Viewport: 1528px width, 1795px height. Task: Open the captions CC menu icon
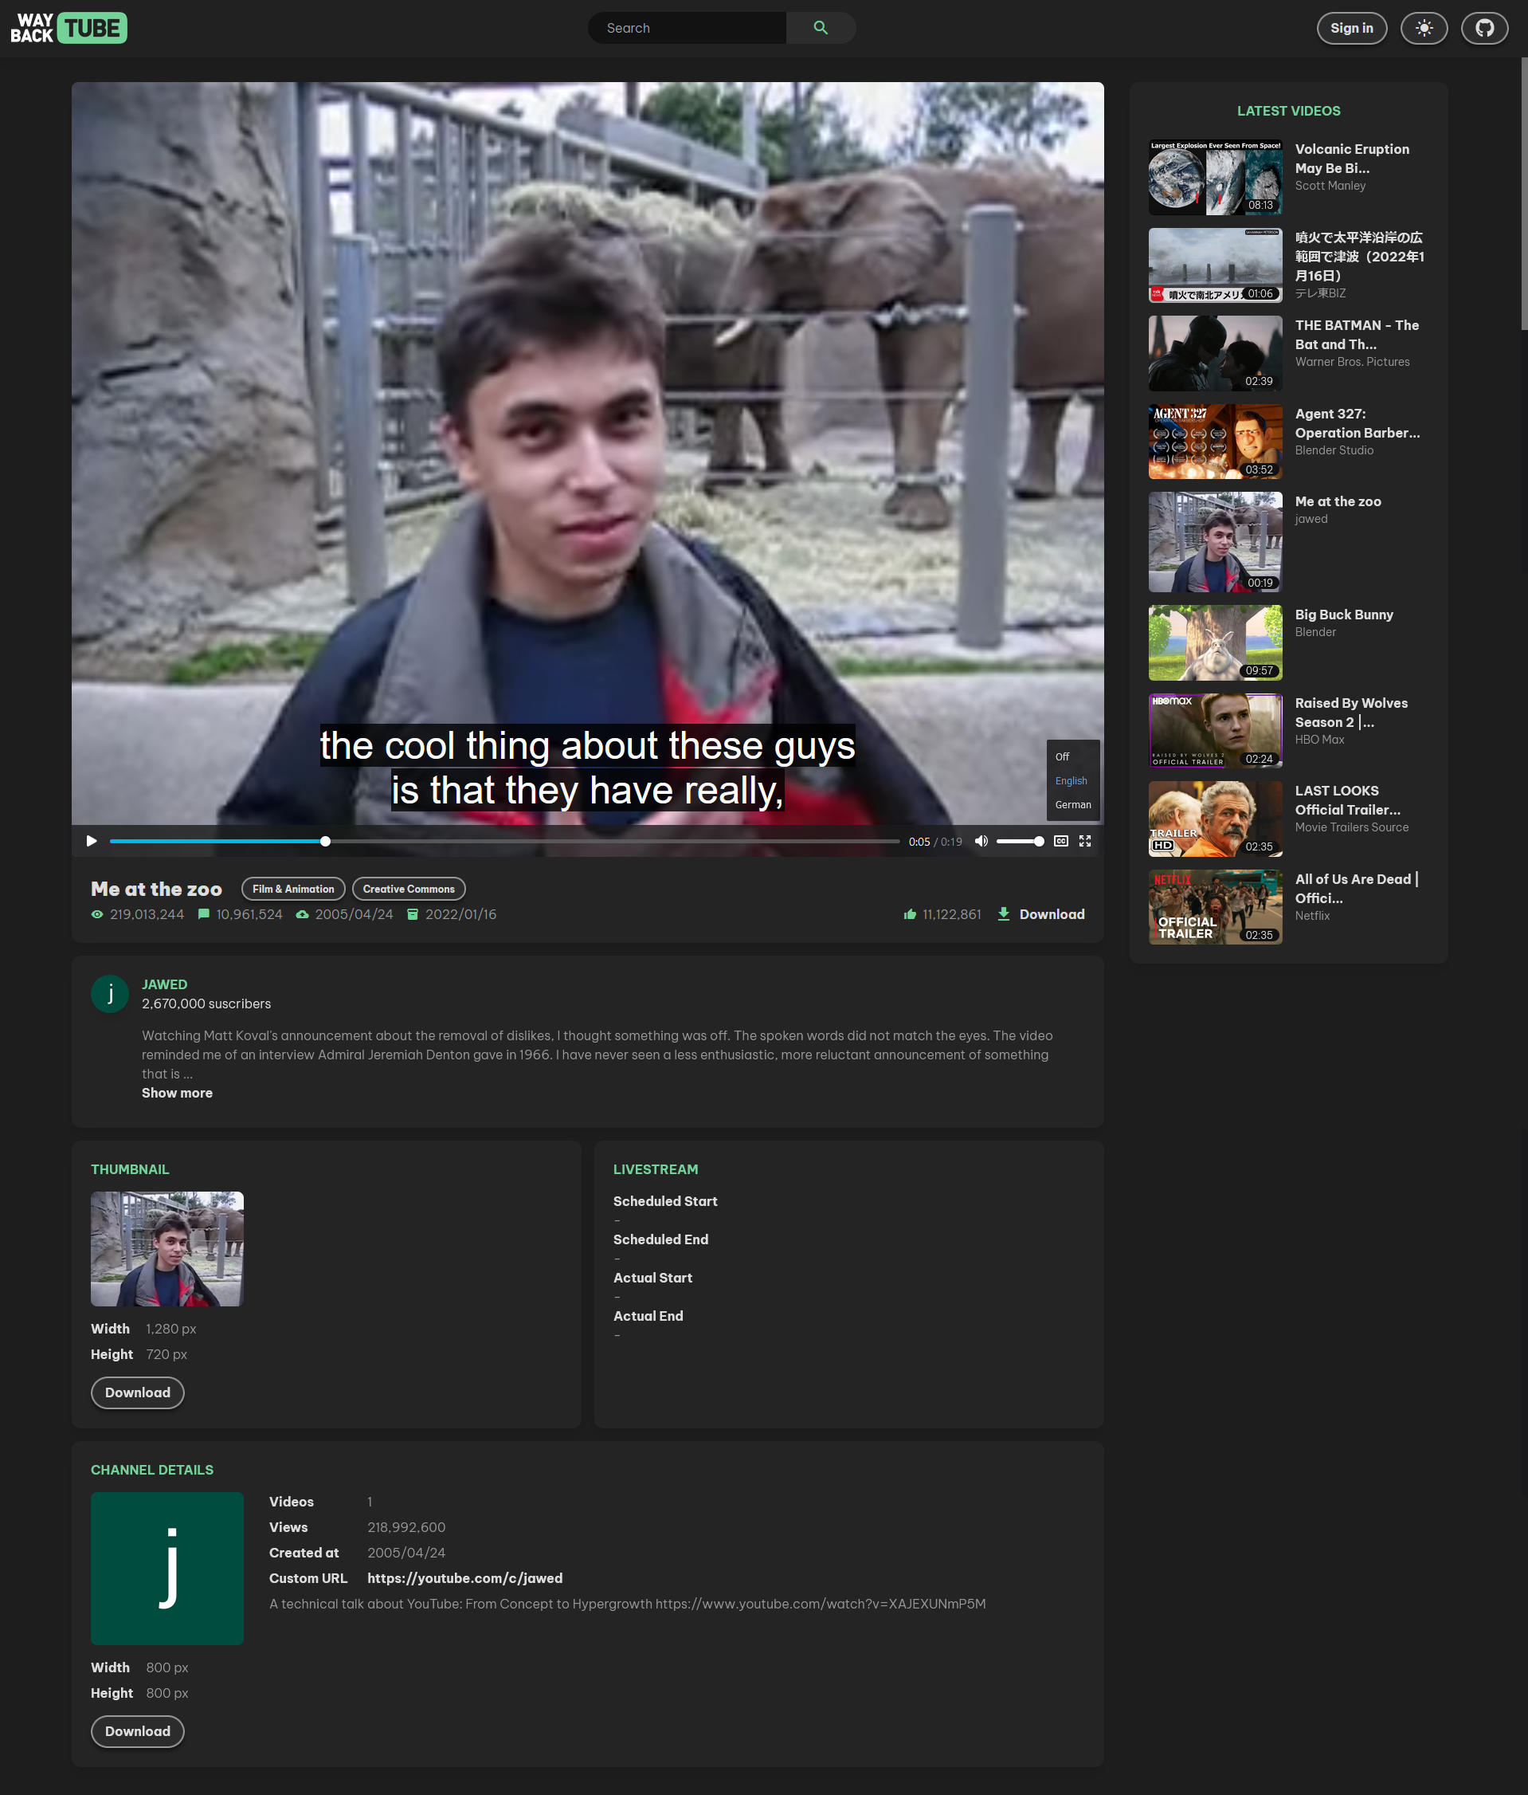pos(1060,840)
